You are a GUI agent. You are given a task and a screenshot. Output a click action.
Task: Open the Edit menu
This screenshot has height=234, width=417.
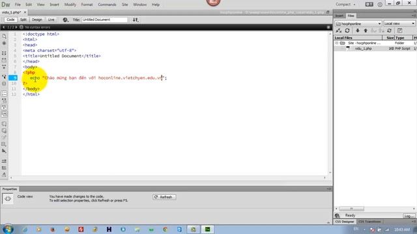click(29, 5)
